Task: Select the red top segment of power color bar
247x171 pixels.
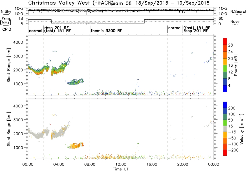Action: (x=225, y=41)
